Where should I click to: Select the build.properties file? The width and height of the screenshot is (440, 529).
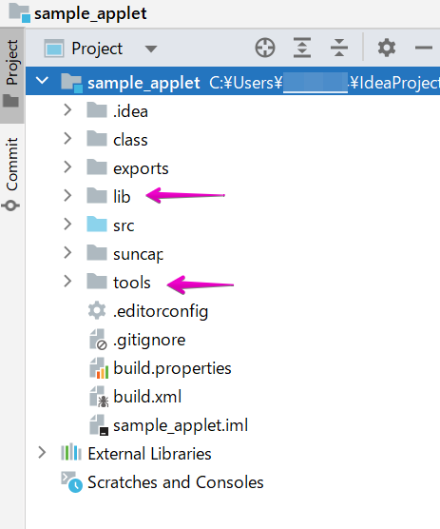pos(172,368)
